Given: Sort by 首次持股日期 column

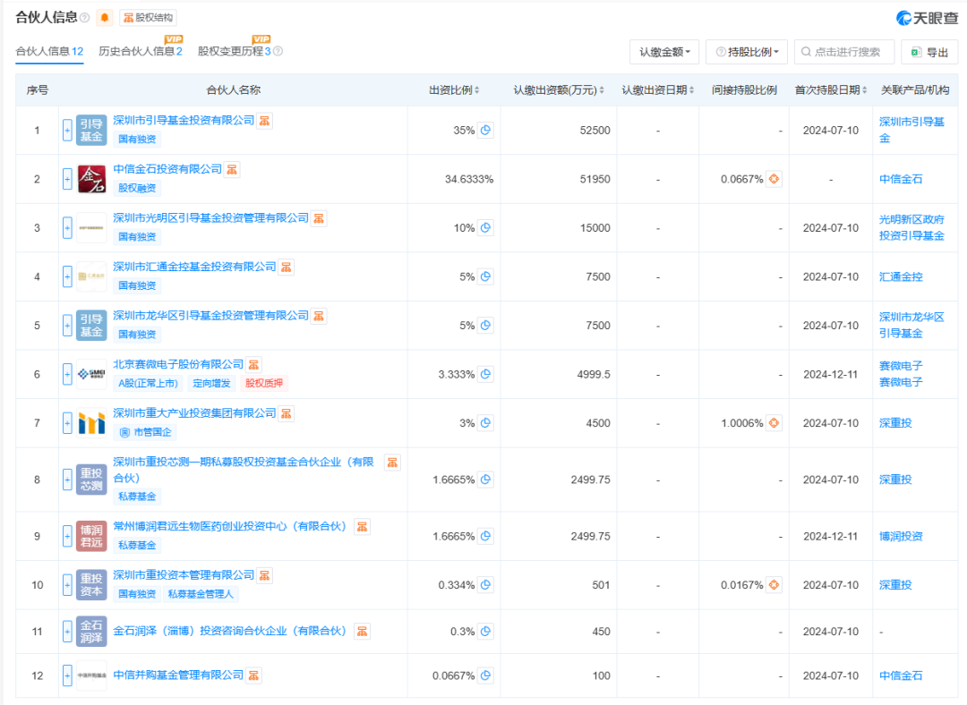Looking at the screenshot, I should tap(831, 90).
